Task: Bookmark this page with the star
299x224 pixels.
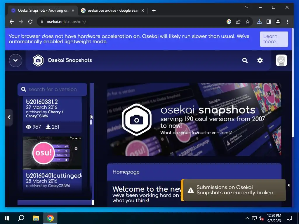Action: [x=248, y=22]
